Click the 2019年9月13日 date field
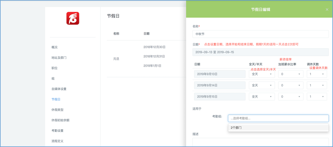333x147 pixels. (x=220, y=74)
